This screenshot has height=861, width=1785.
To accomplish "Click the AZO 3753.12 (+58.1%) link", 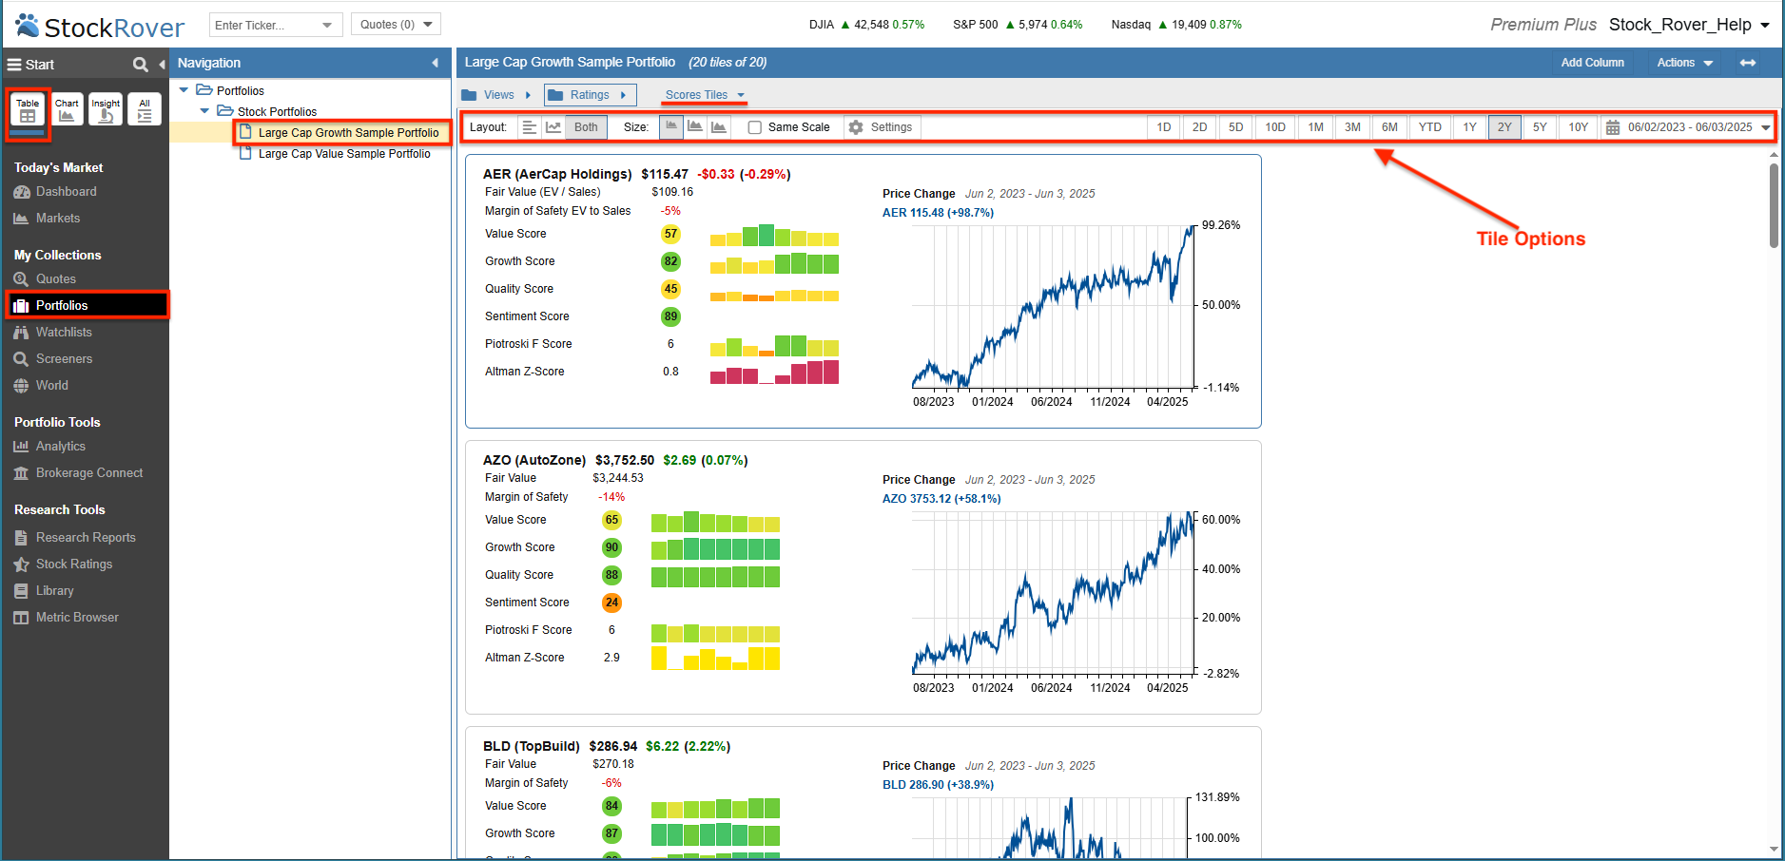I will tap(941, 499).
